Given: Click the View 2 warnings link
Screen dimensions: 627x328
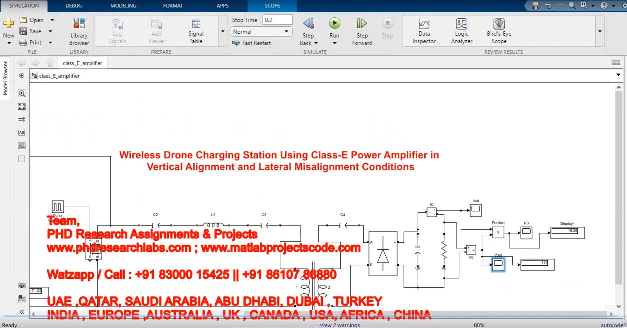Looking at the screenshot, I should click(340, 325).
